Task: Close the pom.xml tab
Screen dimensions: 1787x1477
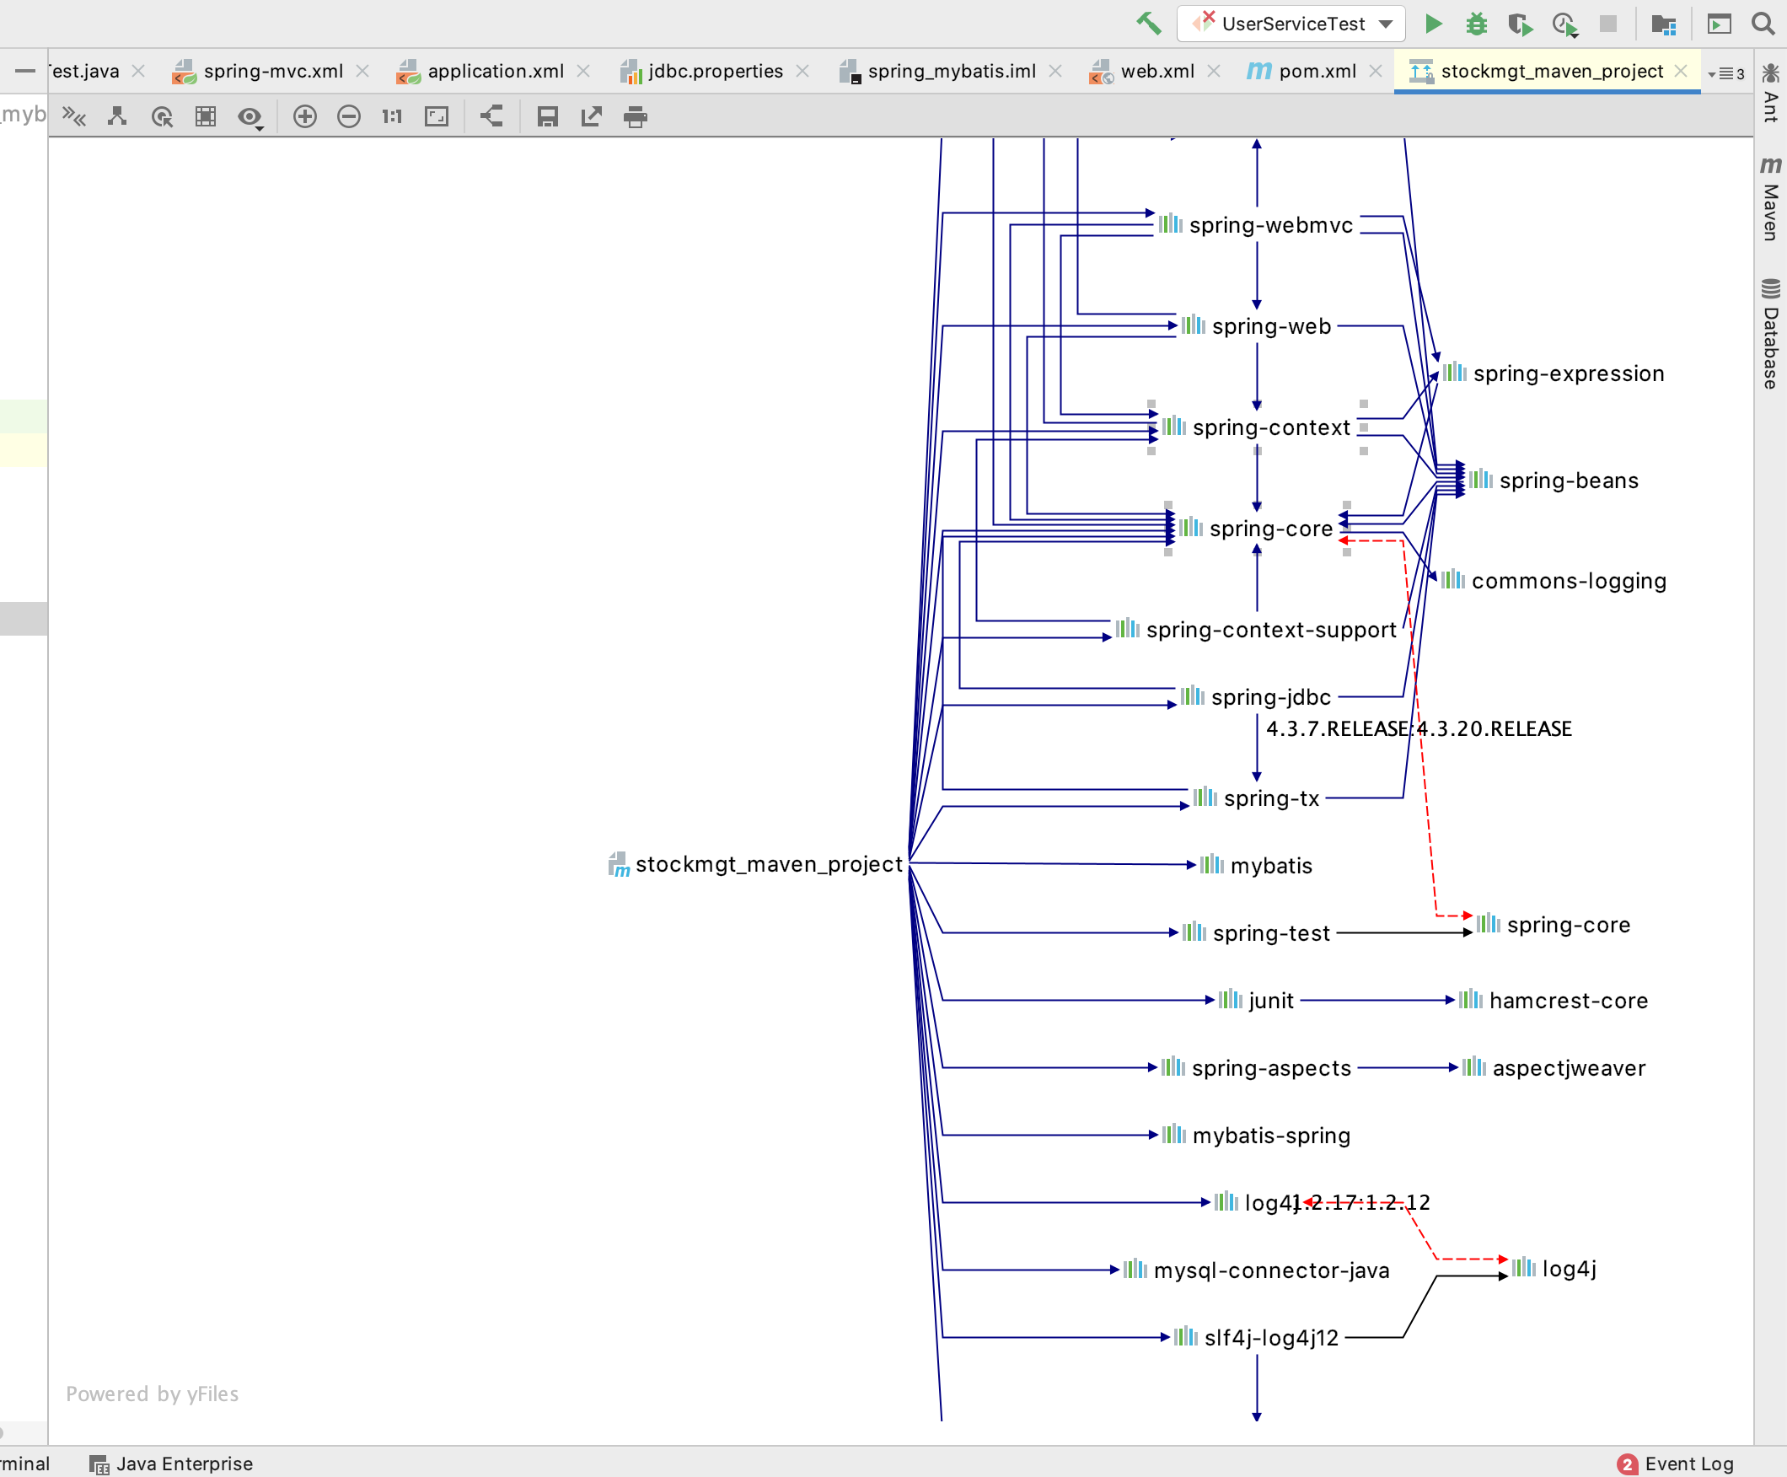Action: (x=1376, y=72)
